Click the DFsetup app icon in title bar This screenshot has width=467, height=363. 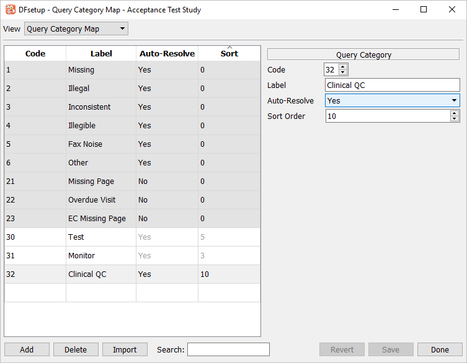point(10,10)
